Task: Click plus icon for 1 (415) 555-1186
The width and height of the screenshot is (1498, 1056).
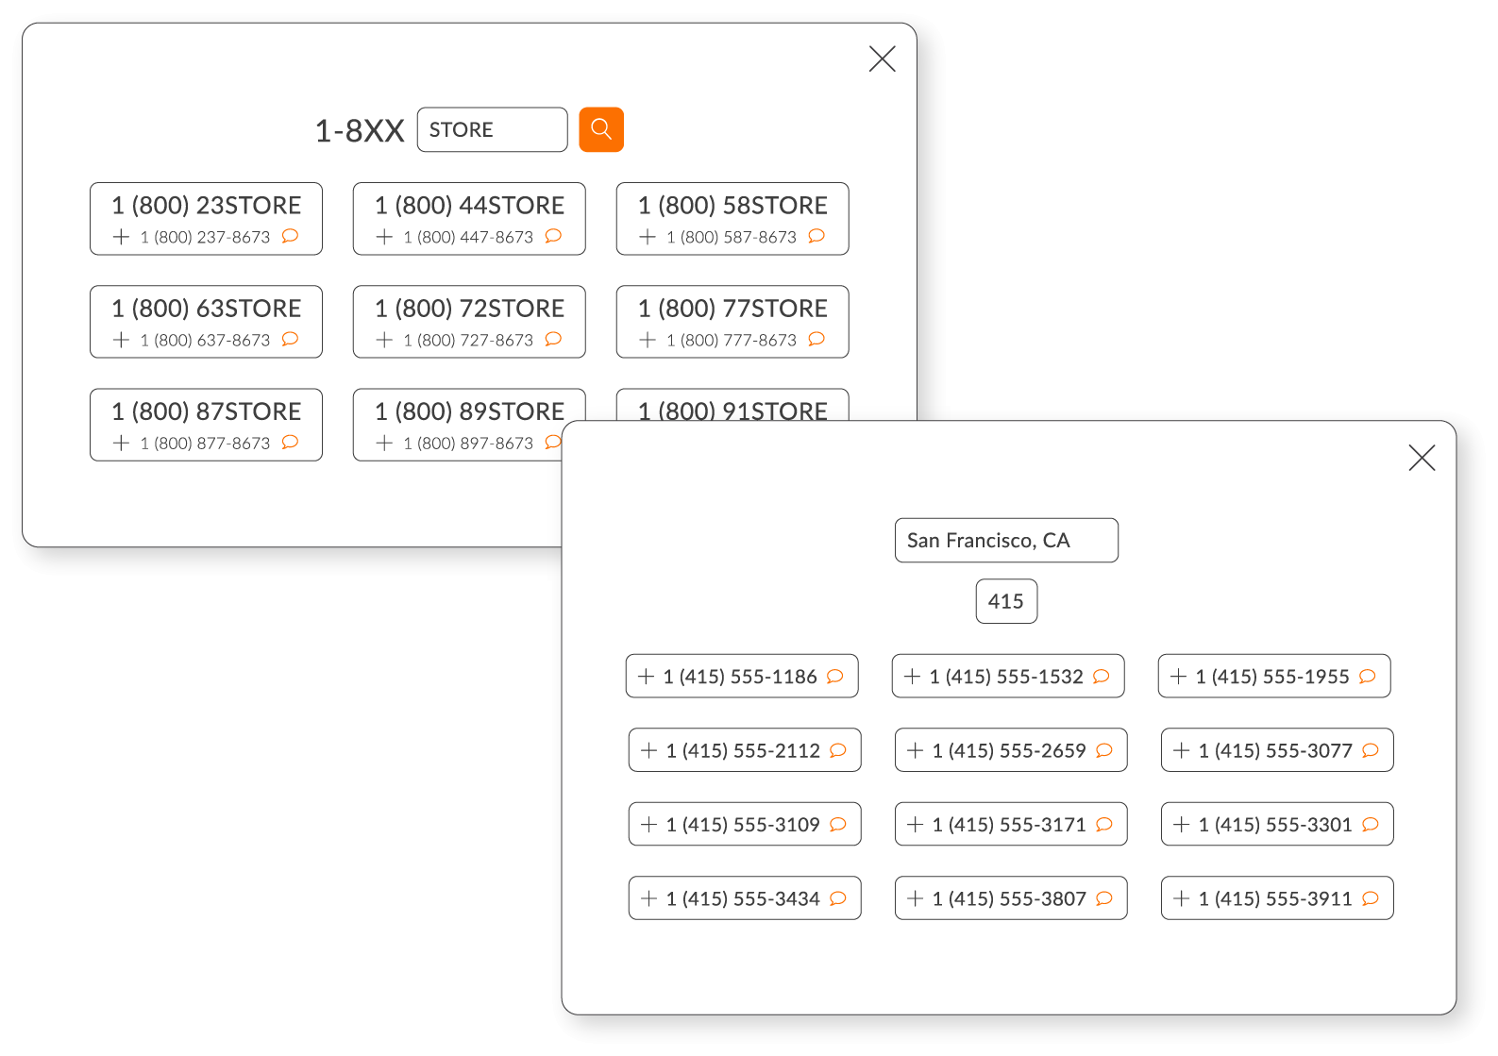Action: (x=646, y=677)
